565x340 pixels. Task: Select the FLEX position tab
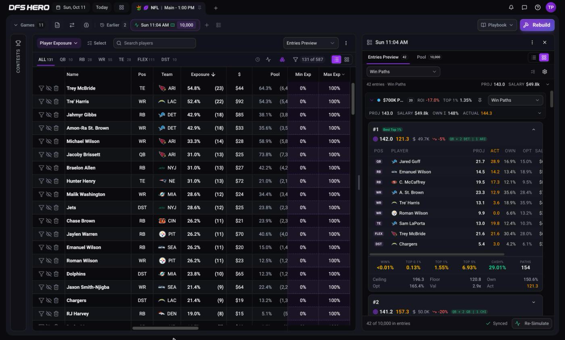[x=146, y=59]
